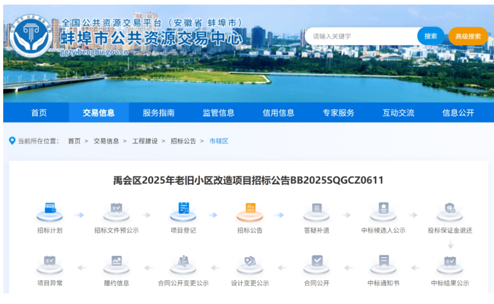
Task: Open the 项目异常 step icon
Action: (x=50, y=264)
